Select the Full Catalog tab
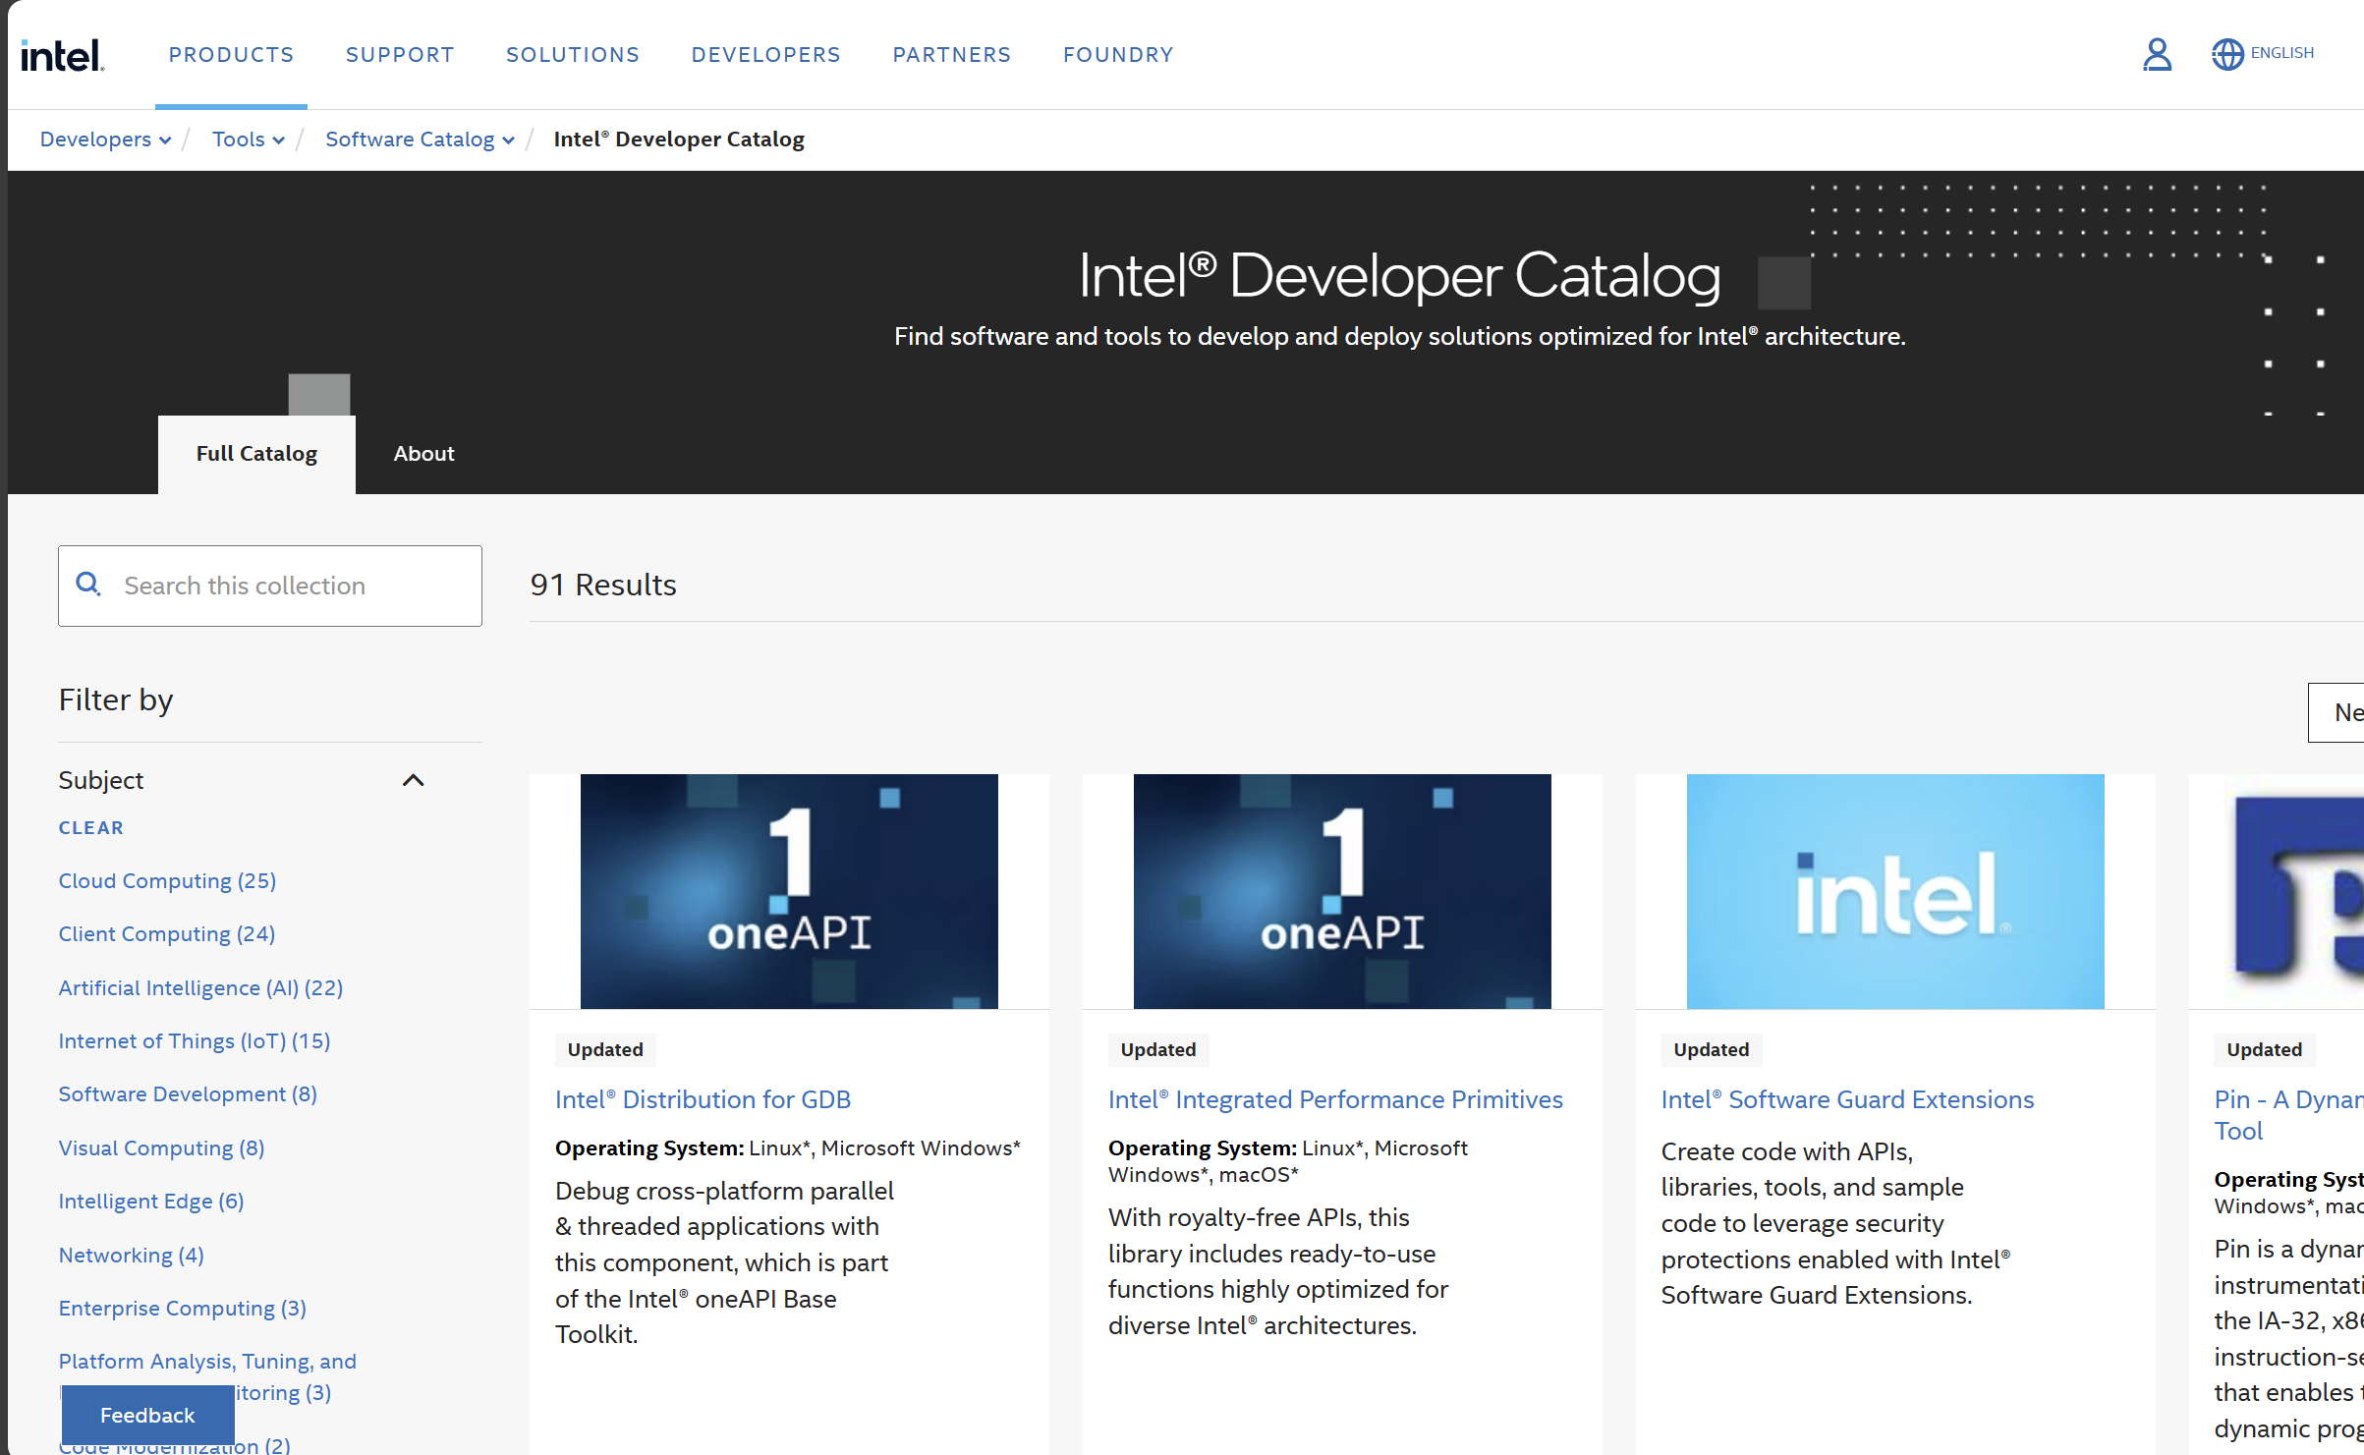The image size is (2364, 1455). pos(256,454)
